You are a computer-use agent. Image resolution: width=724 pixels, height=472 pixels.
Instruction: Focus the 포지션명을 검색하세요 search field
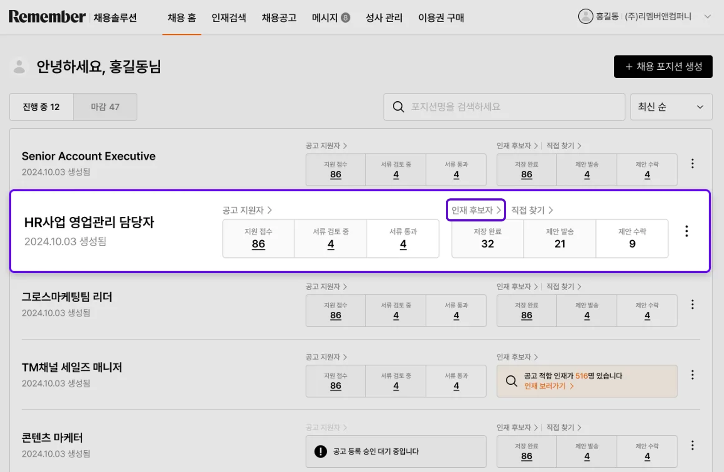click(x=504, y=107)
